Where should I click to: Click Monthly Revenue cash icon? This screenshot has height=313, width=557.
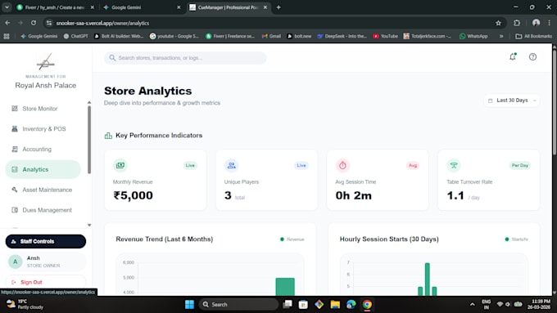pyautogui.click(x=120, y=165)
